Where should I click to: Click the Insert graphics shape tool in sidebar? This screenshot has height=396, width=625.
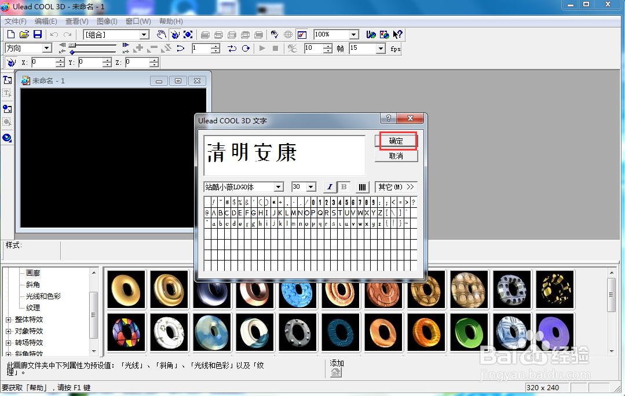pyautogui.click(x=7, y=109)
